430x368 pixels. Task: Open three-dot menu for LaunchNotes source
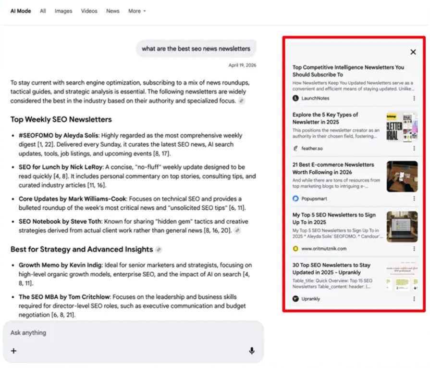tap(414, 98)
